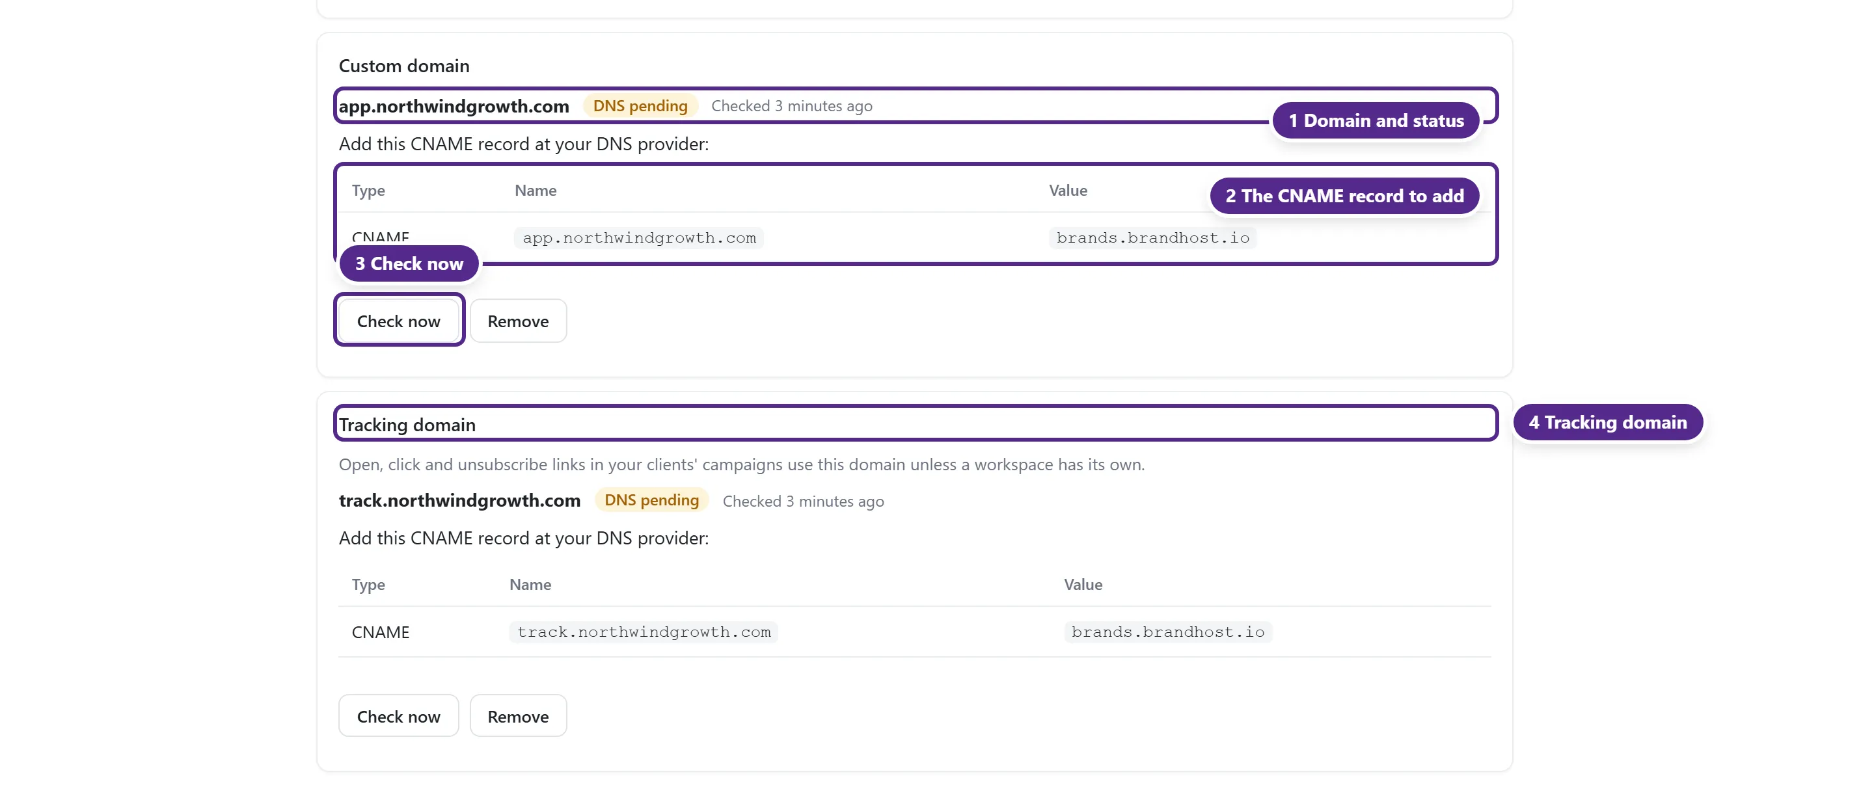Click Check now under Custom domain

[x=398, y=321]
